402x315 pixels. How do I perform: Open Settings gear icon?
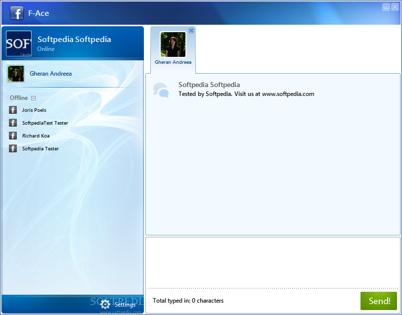click(105, 304)
